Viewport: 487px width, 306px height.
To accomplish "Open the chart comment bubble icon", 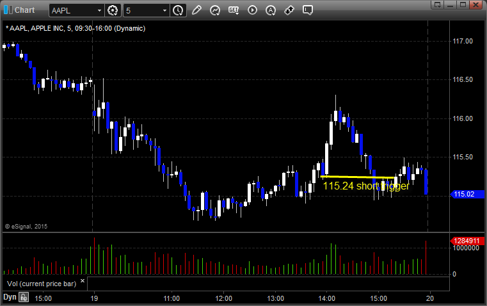I will tap(308, 10).
